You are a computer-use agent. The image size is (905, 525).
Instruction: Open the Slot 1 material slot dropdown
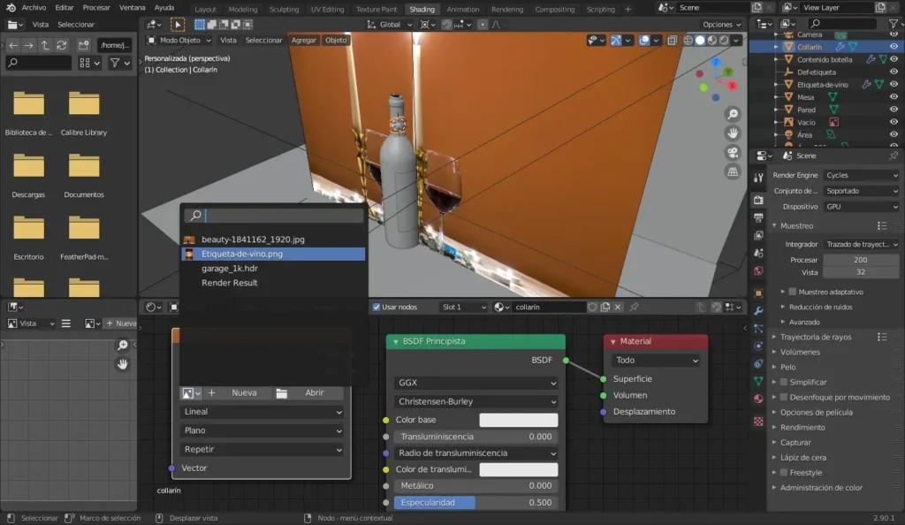(463, 307)
